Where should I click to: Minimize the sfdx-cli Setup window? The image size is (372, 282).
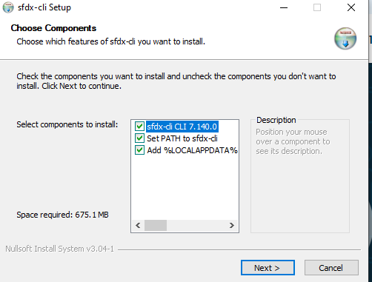click(284, 7)
